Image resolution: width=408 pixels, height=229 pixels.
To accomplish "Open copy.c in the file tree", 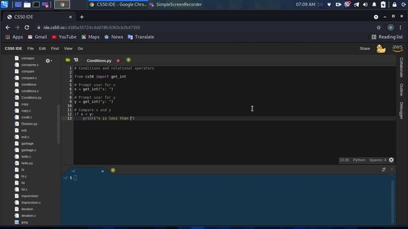I will [x=25, y=111].
